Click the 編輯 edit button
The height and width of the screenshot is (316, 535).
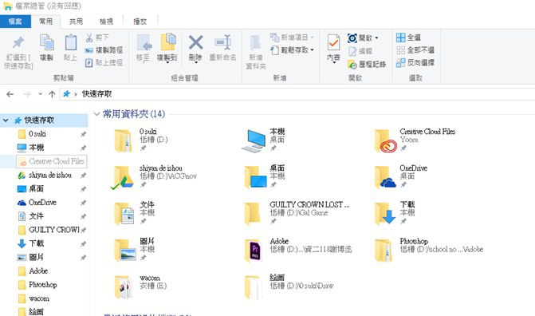(x=360, y=51)
